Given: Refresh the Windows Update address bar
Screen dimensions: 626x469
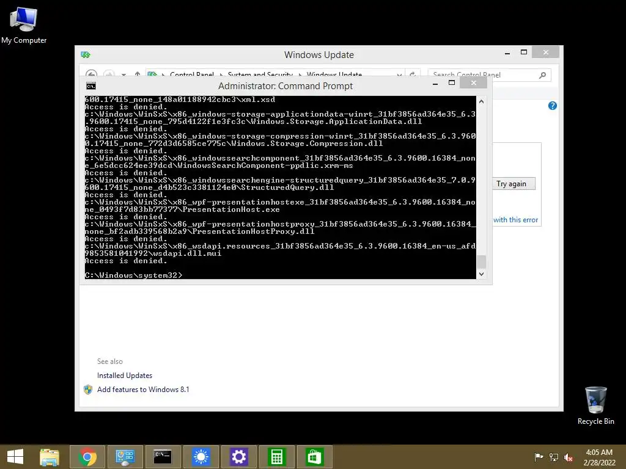Looking at the screenshot, I should pyautogui.click(x=413, y=74).
